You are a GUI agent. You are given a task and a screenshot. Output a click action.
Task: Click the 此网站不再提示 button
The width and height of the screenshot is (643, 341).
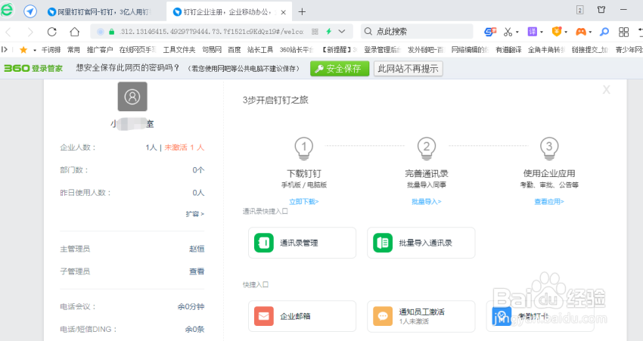pyautogui.click(x=408, y=69)
